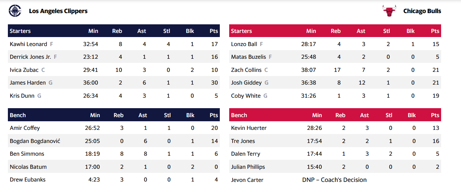Select Zach Collins in Bulls starters
Viewport: 461px width, 186px height.
pyautogui.click(x=246, y=70)
